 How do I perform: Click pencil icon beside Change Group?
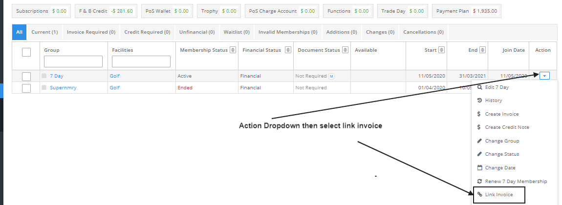(x=480, y=141)
